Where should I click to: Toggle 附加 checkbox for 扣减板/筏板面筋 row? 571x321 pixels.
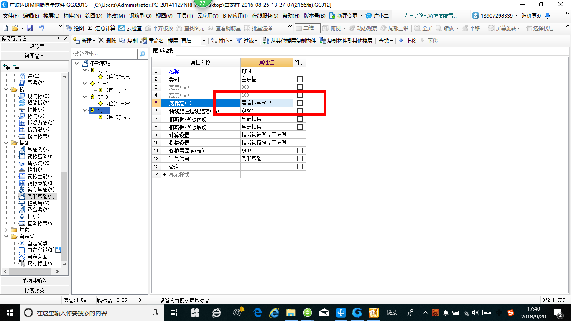tap(300, 119)
